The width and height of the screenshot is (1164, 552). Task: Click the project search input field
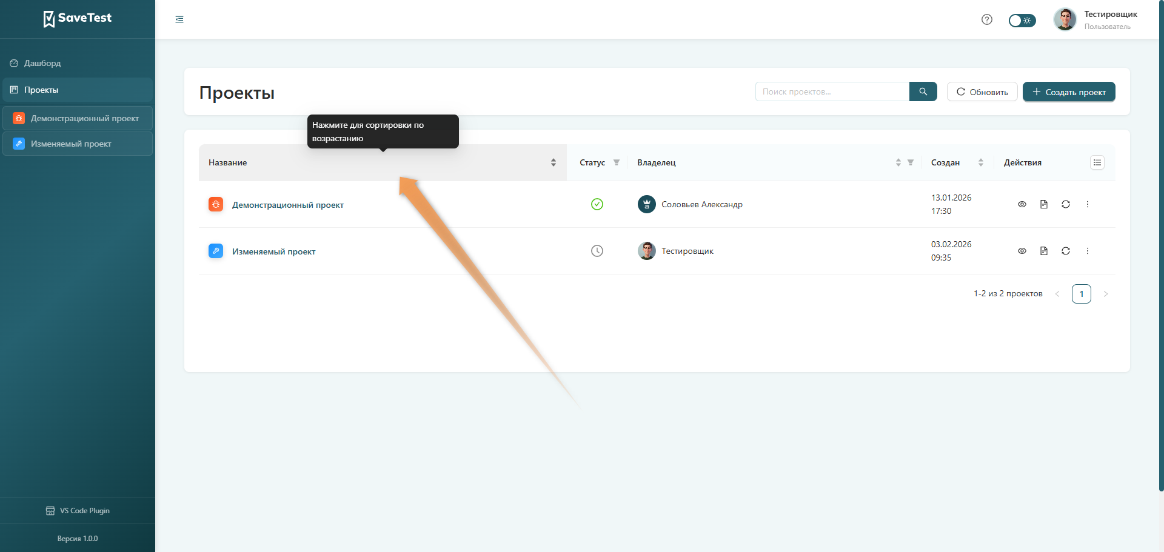point(832,91)
